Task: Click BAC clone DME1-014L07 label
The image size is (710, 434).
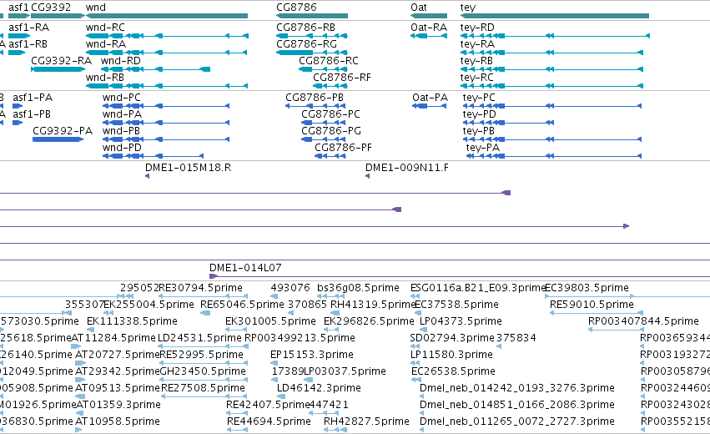Action: point(245,268)
